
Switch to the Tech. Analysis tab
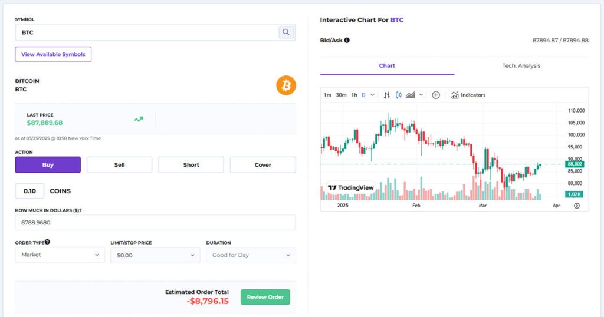(521, 65)
